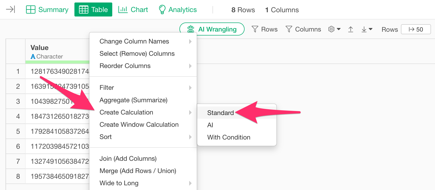The image size is (435, 190).
Task: Open the download arrow dropdown
Action: [367, 29]
